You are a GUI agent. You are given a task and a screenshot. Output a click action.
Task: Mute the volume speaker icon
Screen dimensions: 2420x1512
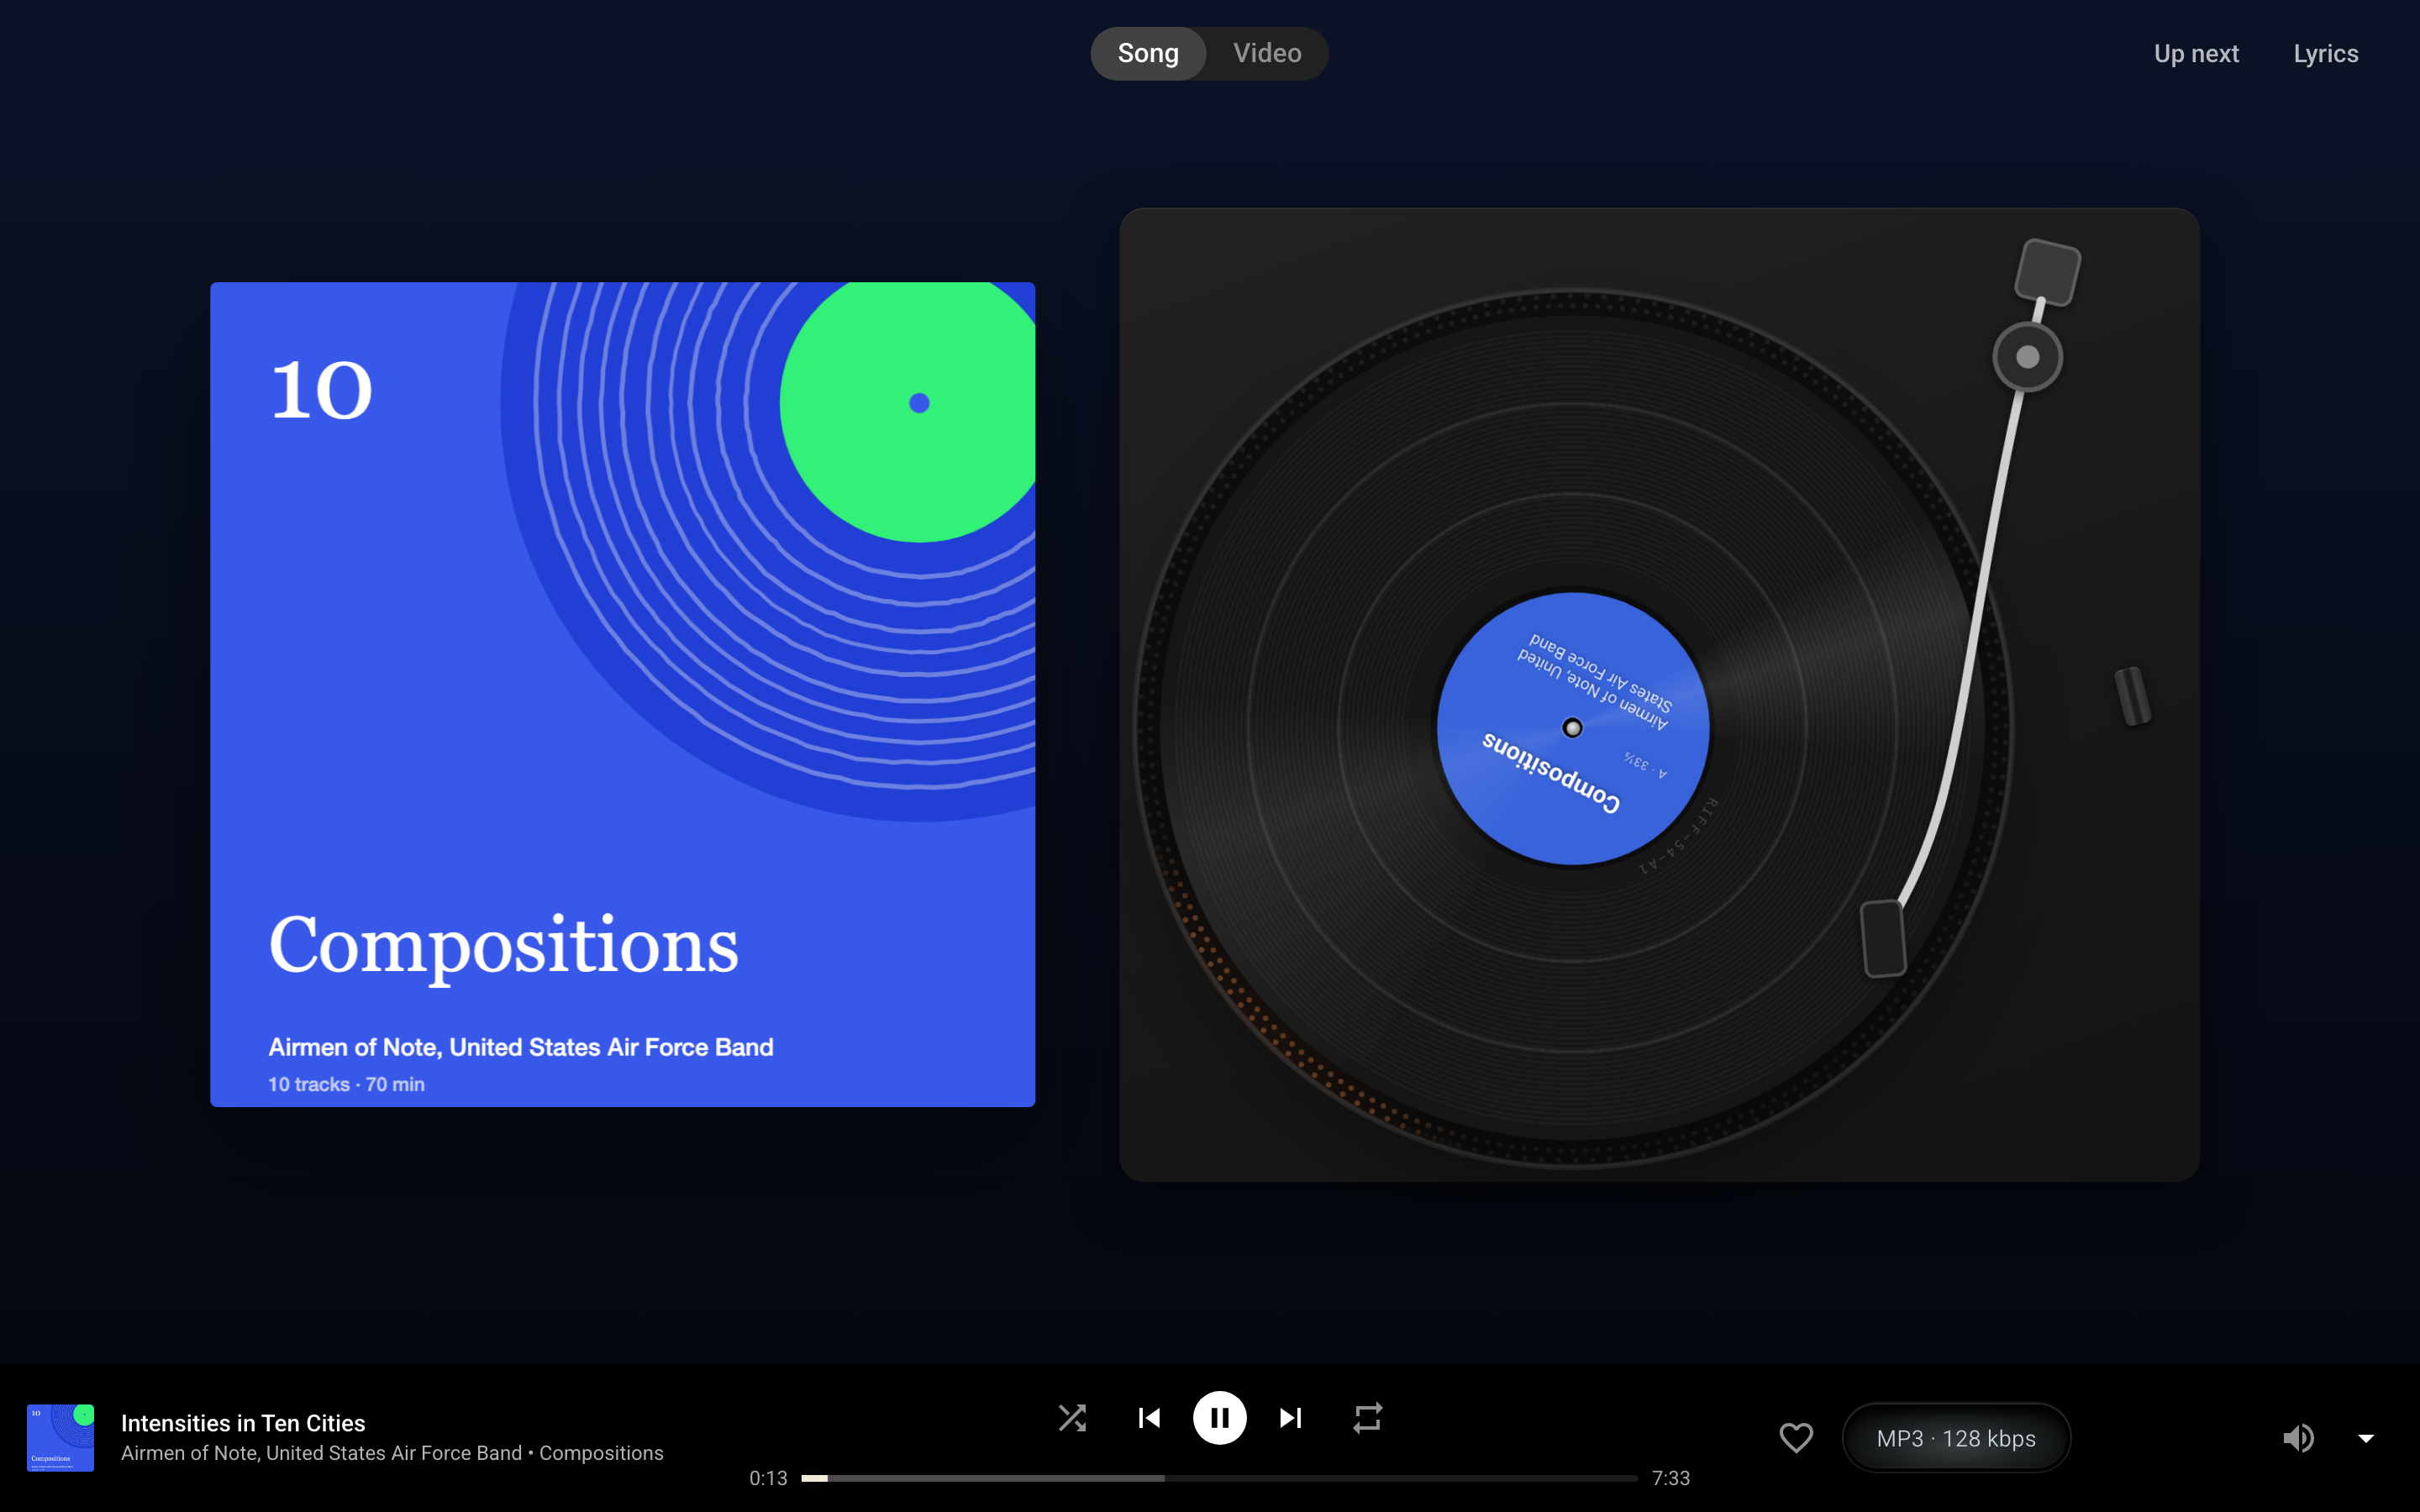point(2298,1438)
